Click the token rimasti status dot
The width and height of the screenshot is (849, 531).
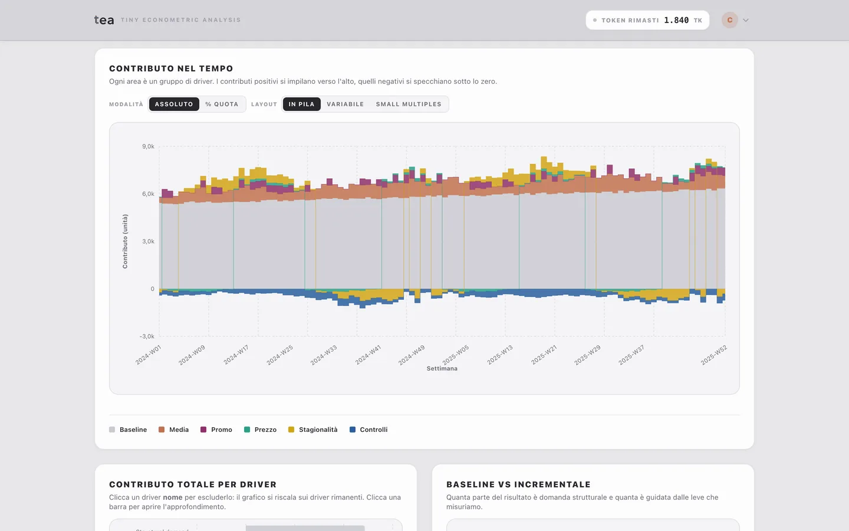tap(595, 20)
